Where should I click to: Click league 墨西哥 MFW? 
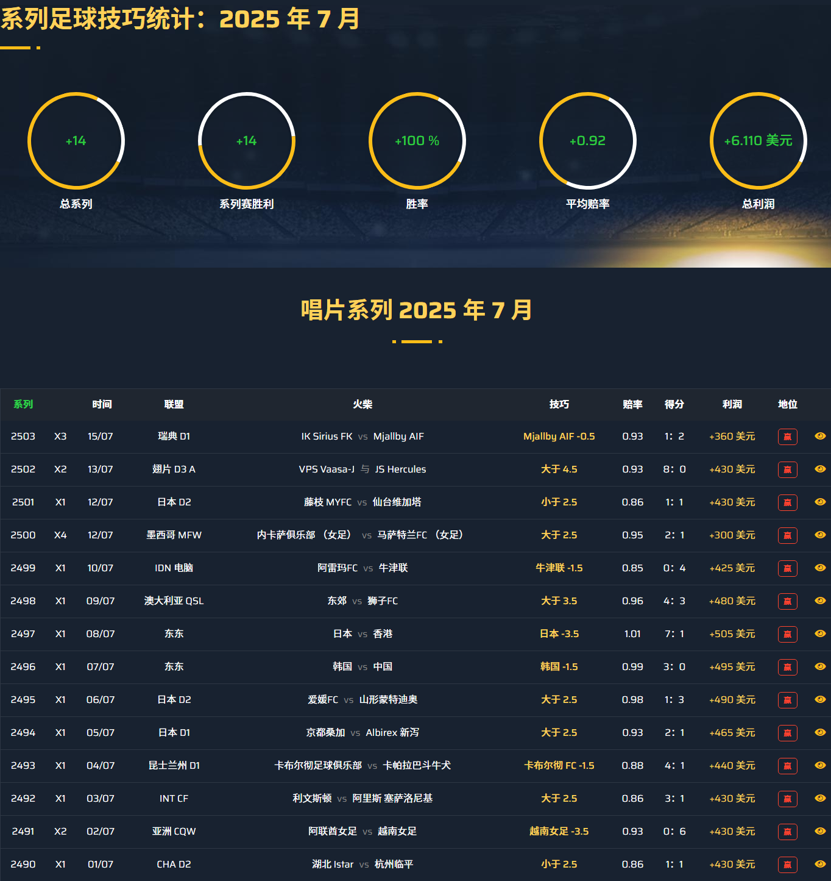click(174, 535)
